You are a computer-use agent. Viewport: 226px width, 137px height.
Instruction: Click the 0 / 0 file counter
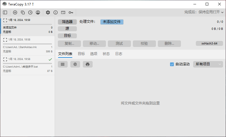click(220, 22)
